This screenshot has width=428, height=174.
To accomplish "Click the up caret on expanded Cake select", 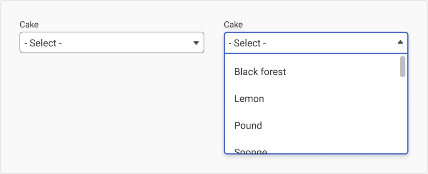I will 400,42.
